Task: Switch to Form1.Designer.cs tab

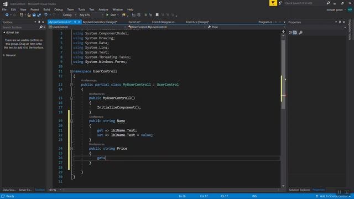Action: (x=163, y=22)
